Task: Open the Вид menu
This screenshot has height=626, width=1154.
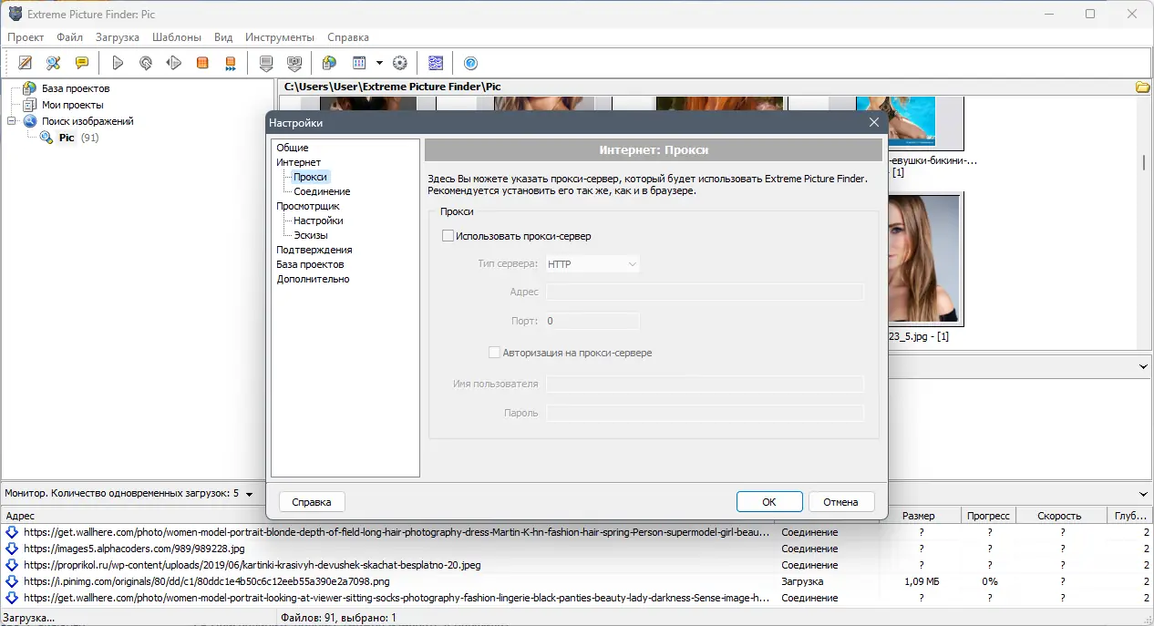Action: coord(223,37)
